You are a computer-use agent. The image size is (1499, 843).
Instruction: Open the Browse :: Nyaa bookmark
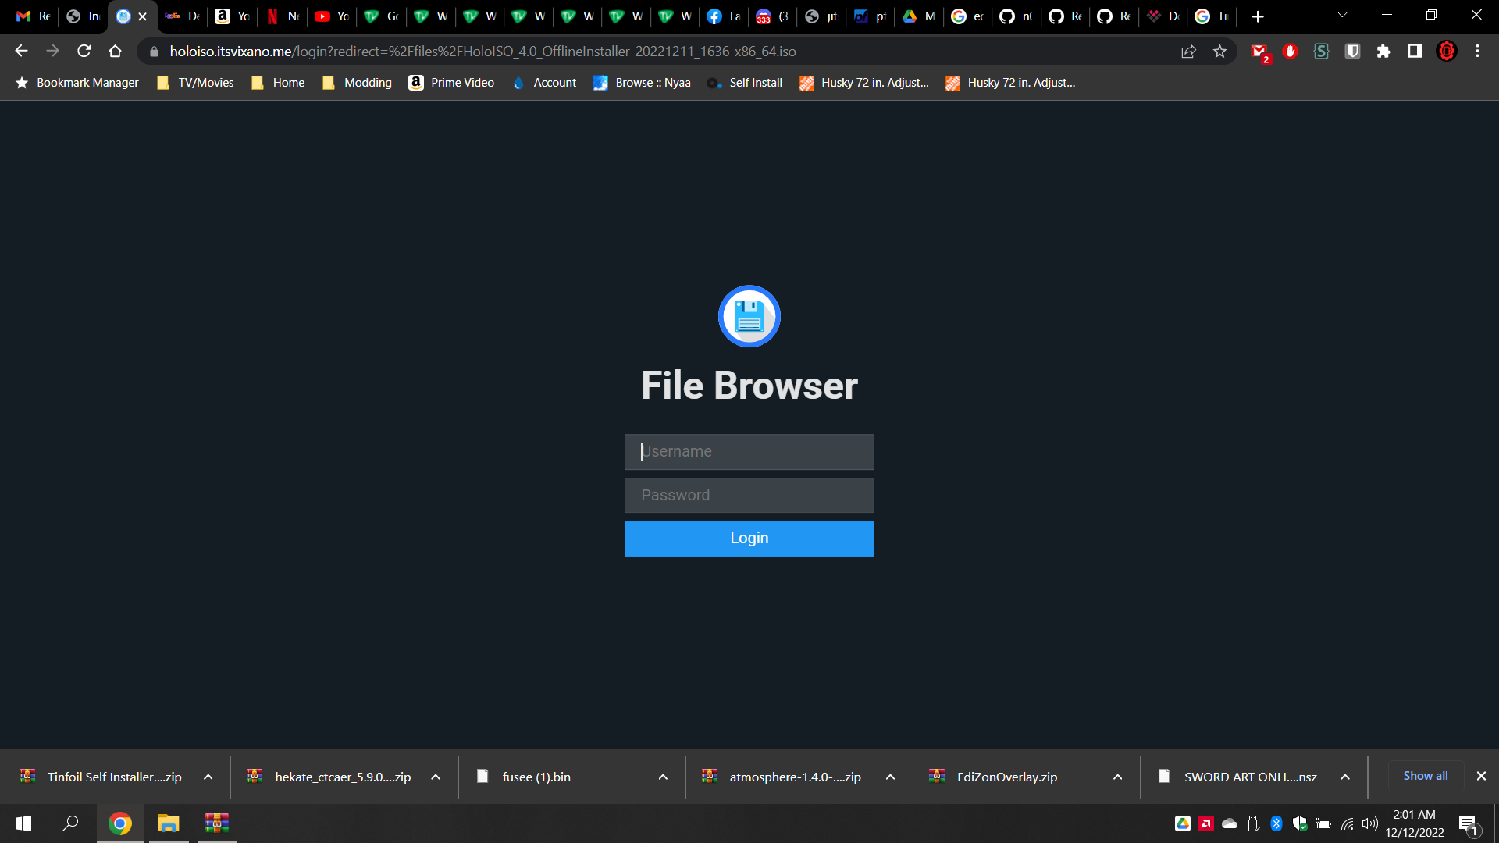click(x=642, y=82)
